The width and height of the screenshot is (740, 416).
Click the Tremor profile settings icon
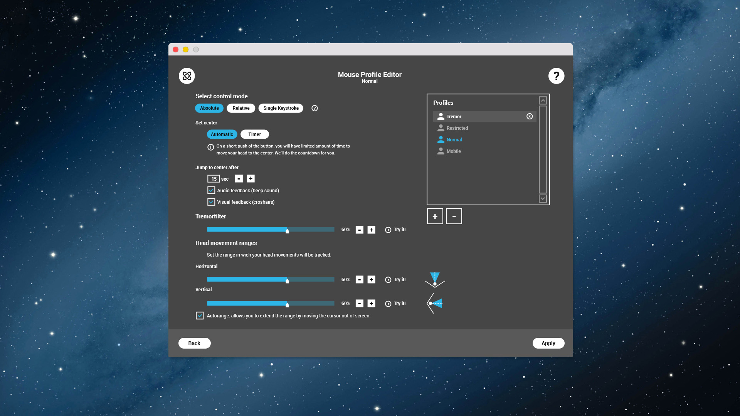530,116
